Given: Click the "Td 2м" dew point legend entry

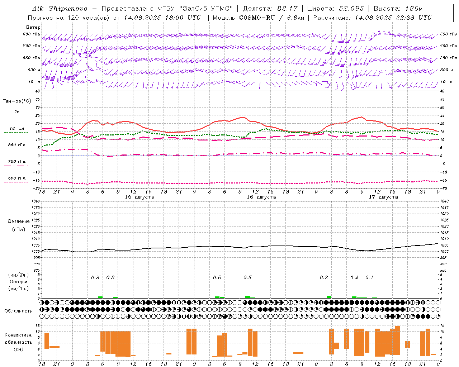Looking at the screenshot, I should [17, 128].
